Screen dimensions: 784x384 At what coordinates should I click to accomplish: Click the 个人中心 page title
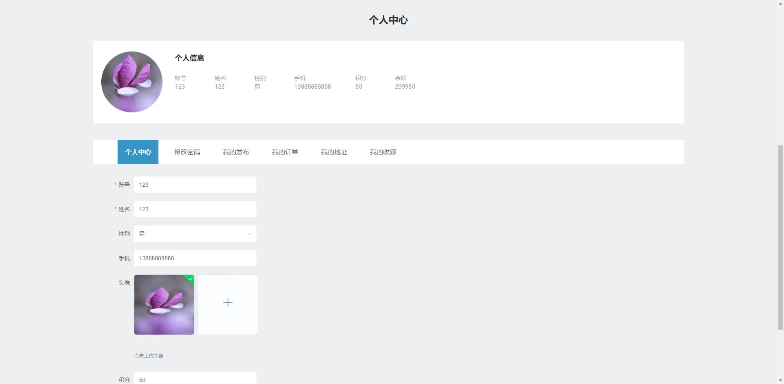(388, 20)
